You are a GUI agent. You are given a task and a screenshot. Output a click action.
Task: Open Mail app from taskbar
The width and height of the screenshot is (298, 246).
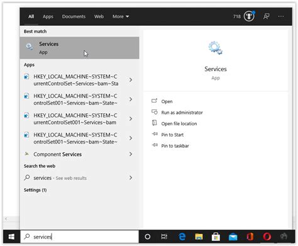(233, 237)
